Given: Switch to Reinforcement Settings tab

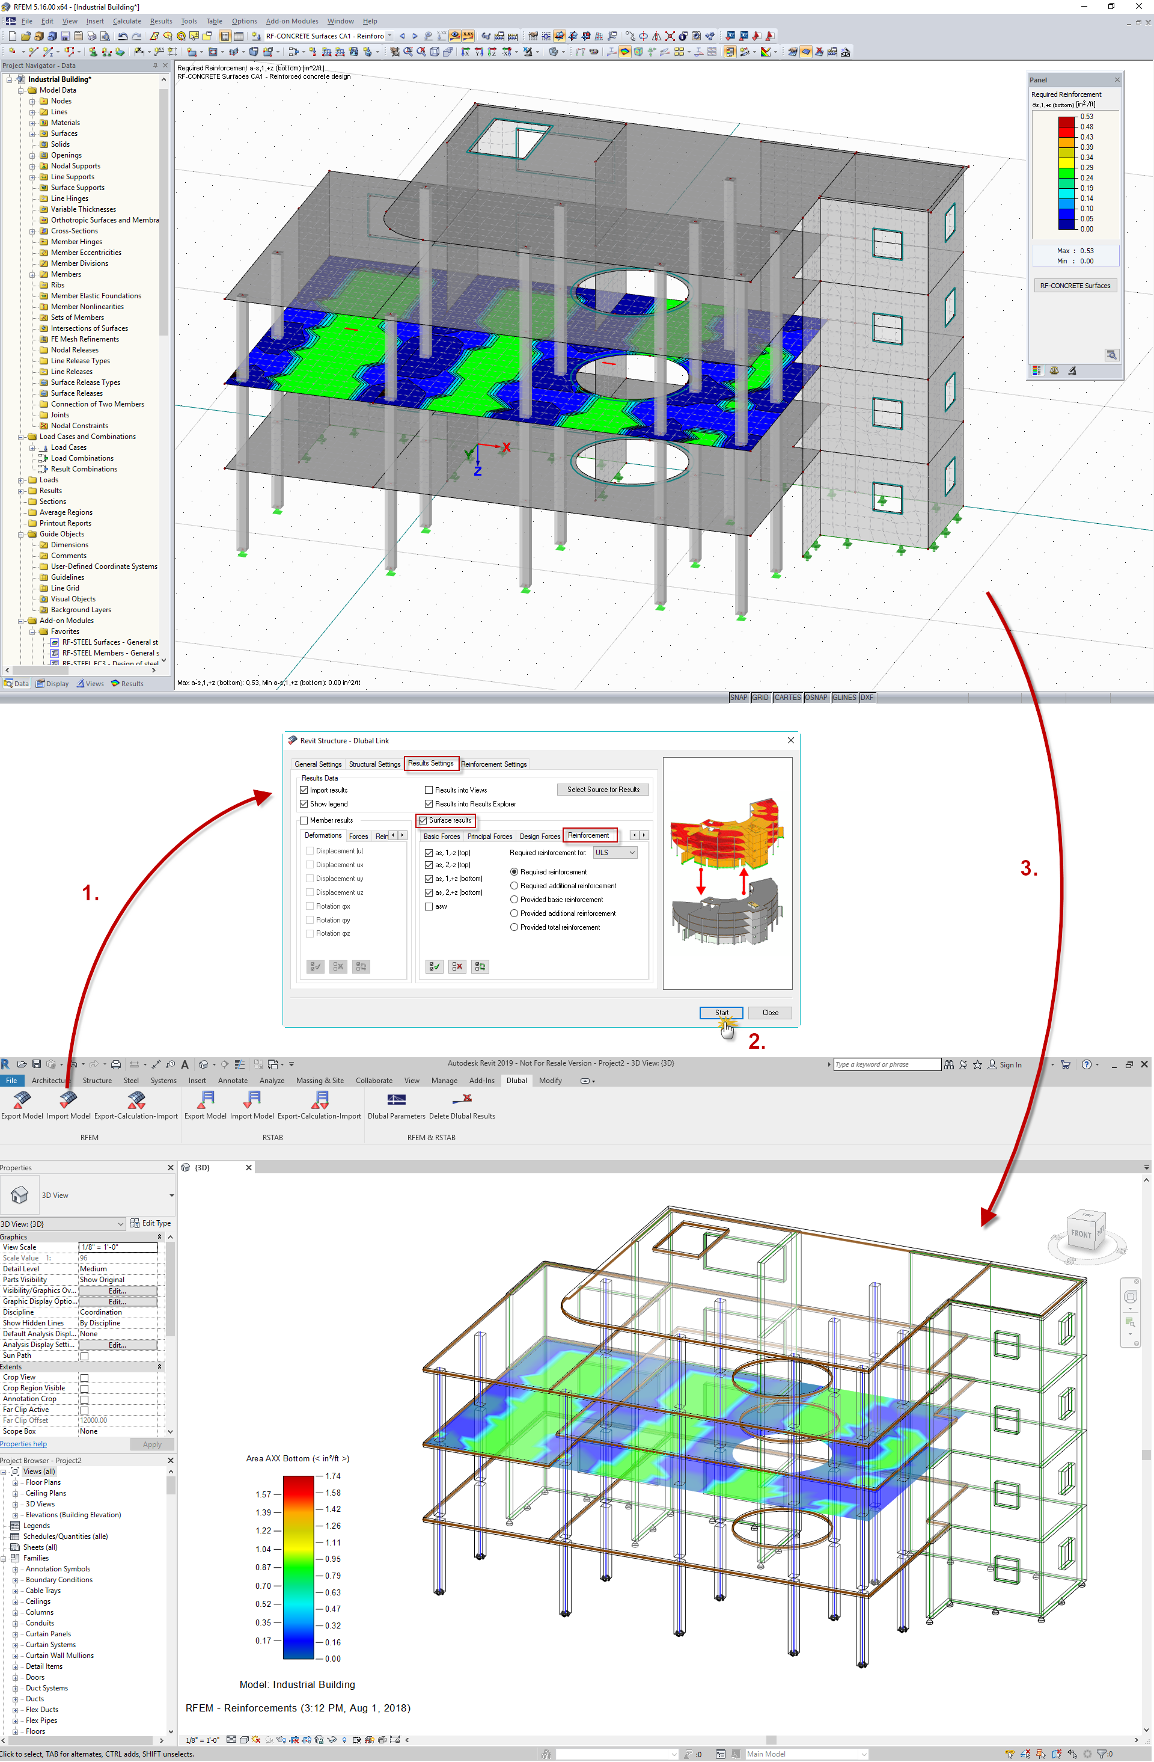Looking at the screenshot, I should (x=493, y=764).
